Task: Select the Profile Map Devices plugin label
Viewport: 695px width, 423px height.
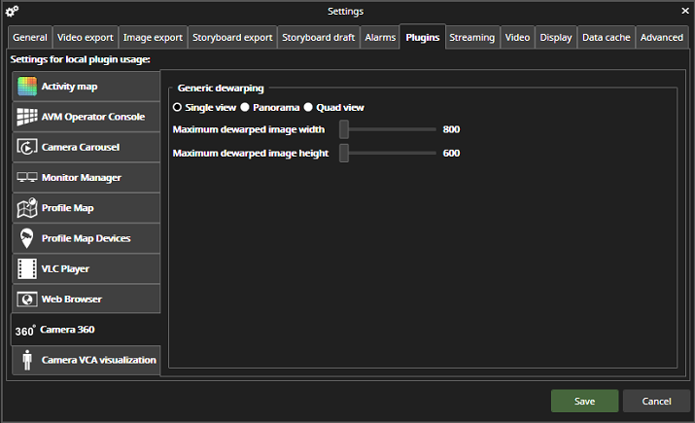Action: pos(86,238)
